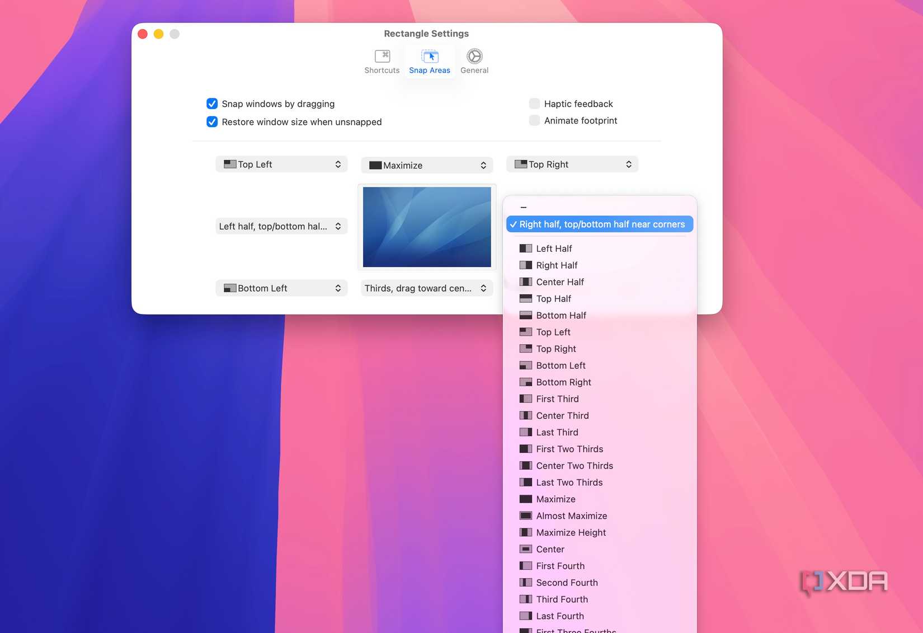Select the Maximize layout icon in the menu

pos(525,499)
